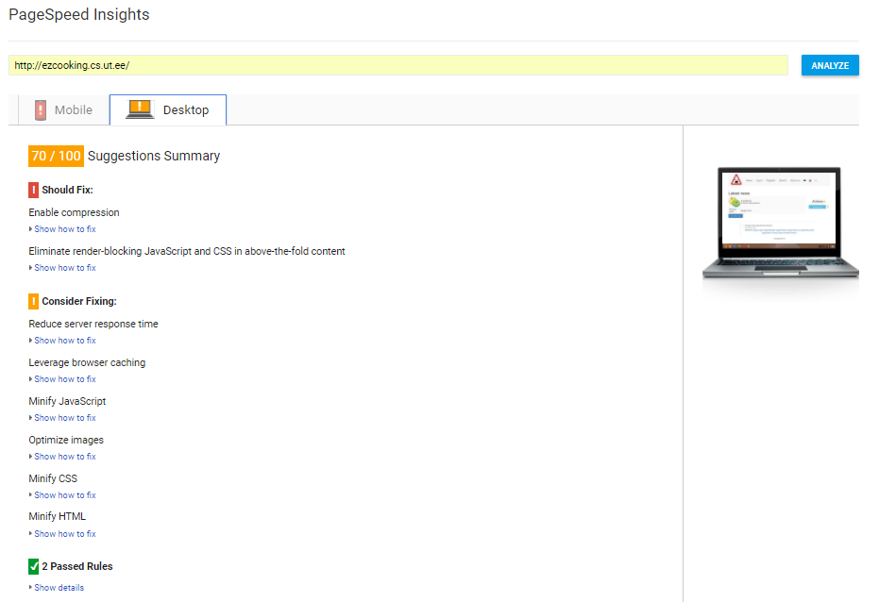The width and height of the screenshot is (896, 602).
Task: Click the Minify HTML rule text
Action: pos(58,516)
